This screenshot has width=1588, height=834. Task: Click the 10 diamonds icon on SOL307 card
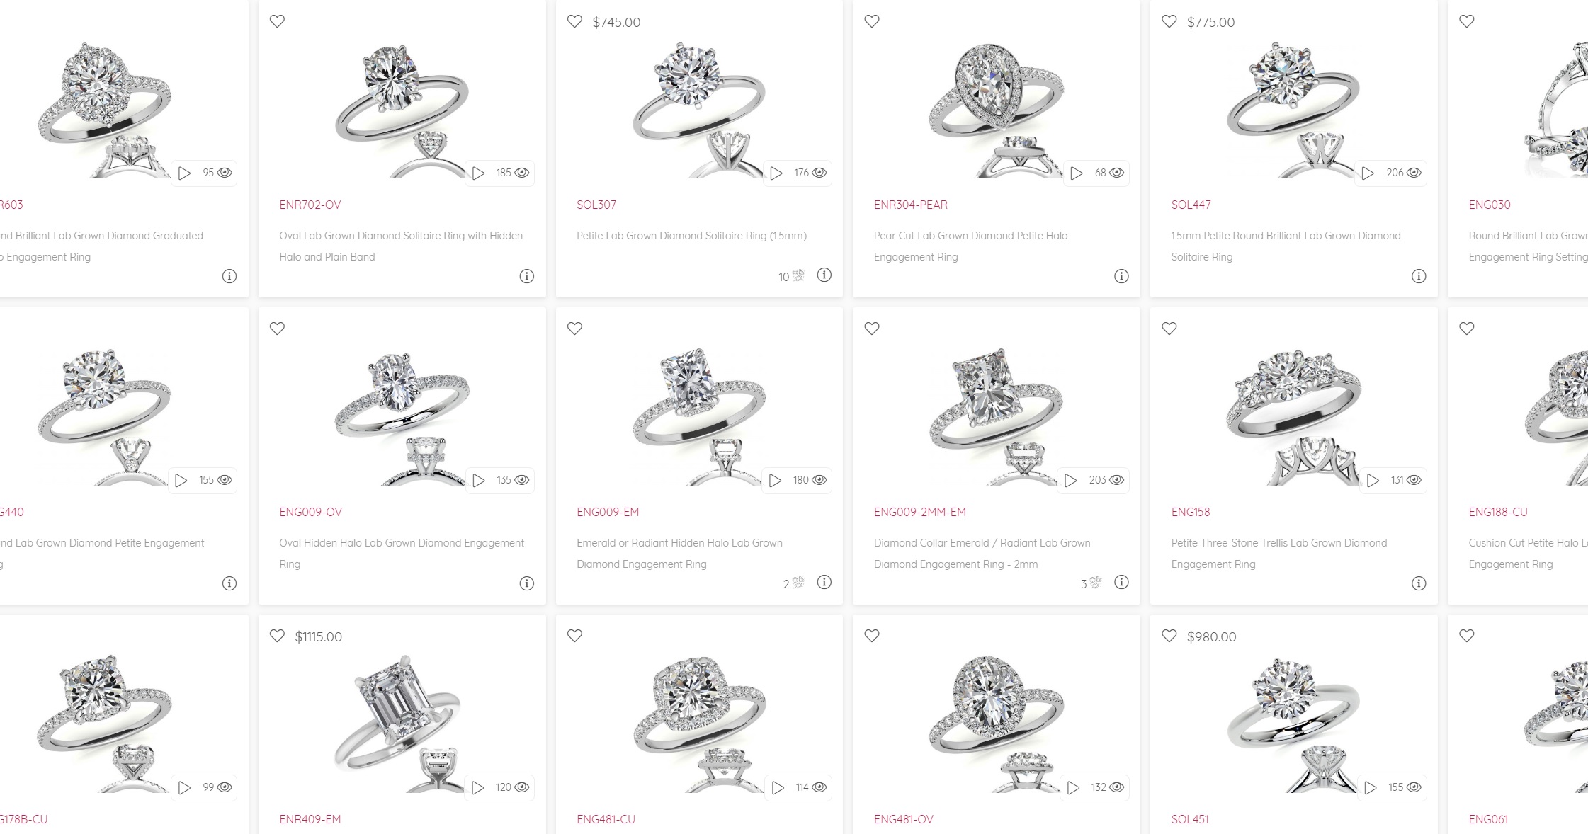[798, 275]
